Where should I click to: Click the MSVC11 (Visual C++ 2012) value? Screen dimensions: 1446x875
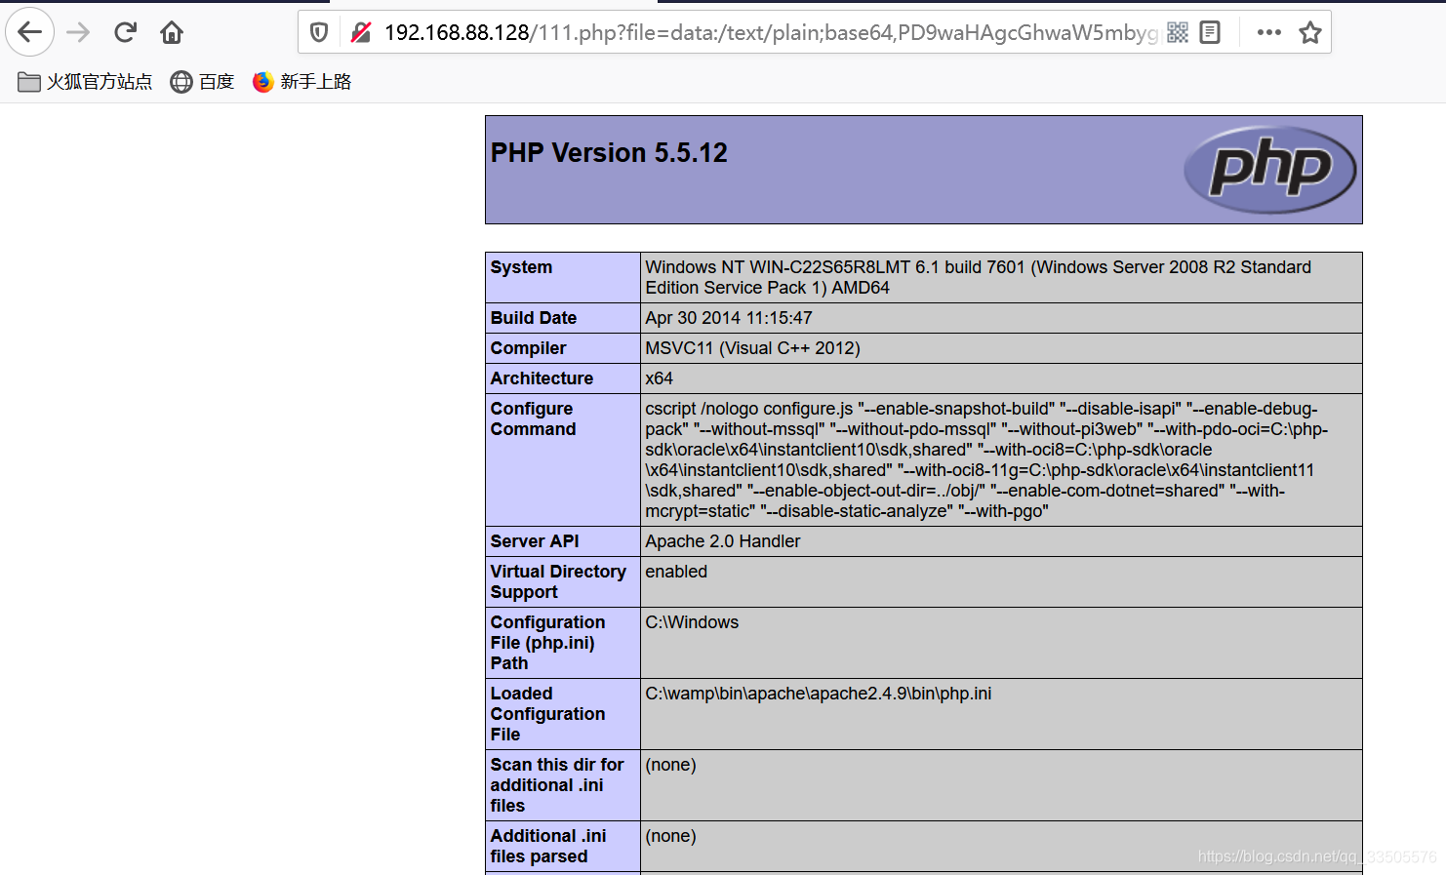click(752, 348)
